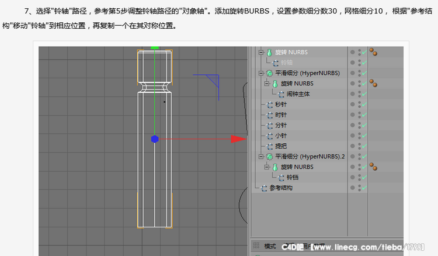The image size is (438, 256).
Task: Select the 平滑细分 (HyperNURBS).2 label
Action: pyautogui.click(x=310, y=157)
